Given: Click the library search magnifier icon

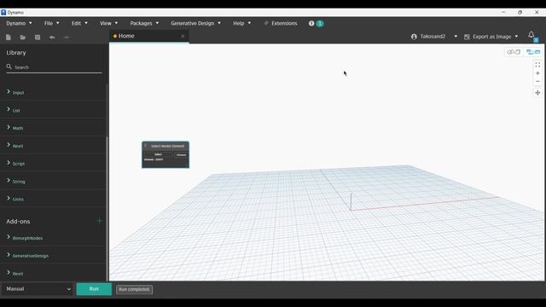Looking at the screenshot, I should click(9, 67).
